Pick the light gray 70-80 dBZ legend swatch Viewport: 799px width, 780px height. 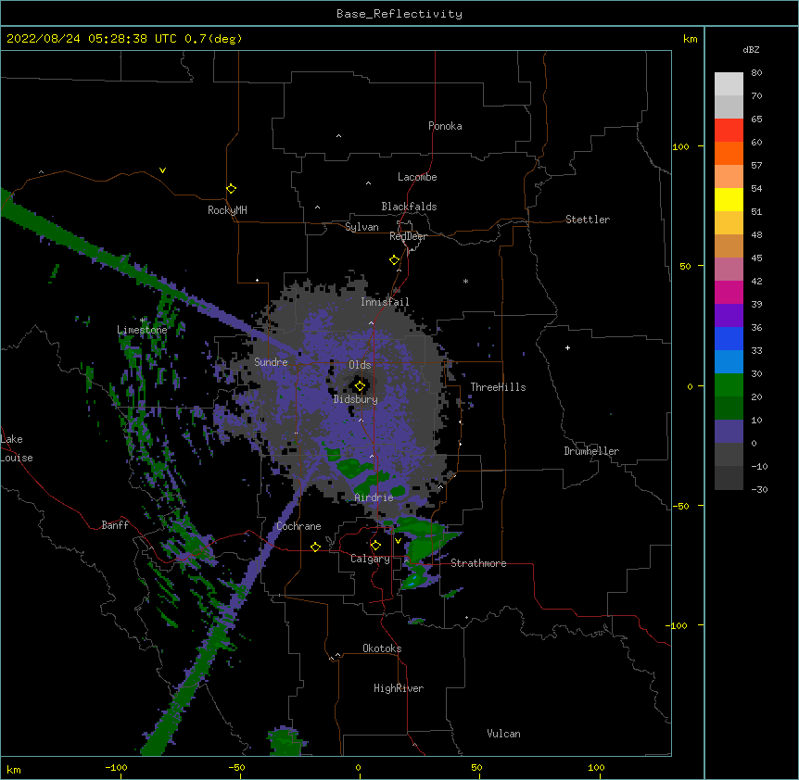click(729, 84)
